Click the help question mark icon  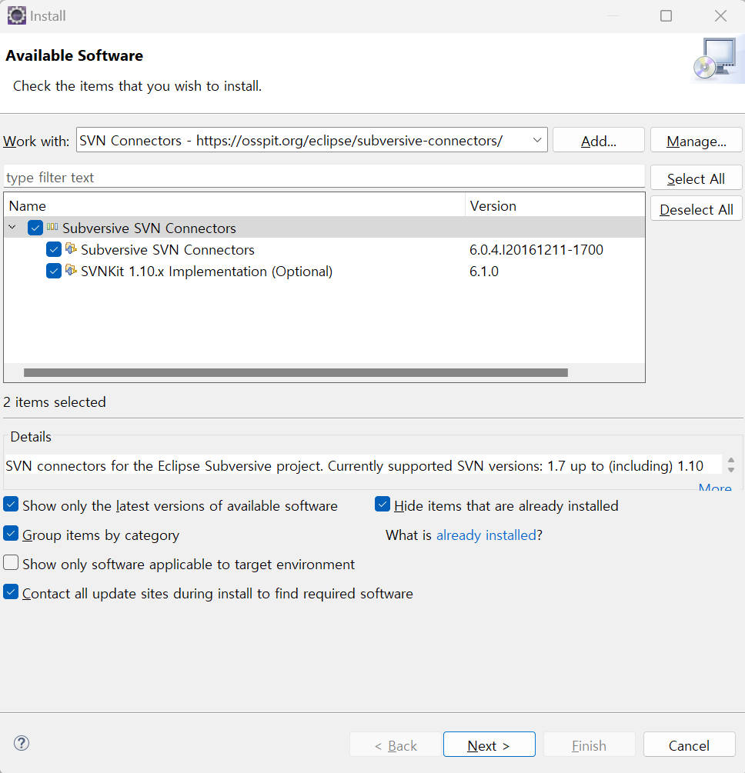pyautogui.click(x=22, y=743)
